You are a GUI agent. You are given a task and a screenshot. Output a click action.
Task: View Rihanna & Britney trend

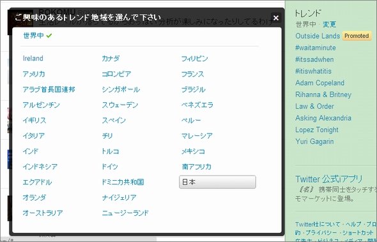coord(323,95)
